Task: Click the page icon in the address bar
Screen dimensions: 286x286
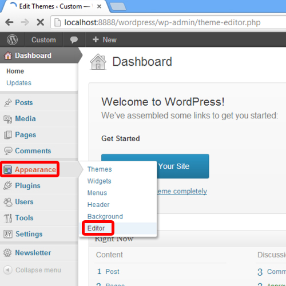Action: 58,22
